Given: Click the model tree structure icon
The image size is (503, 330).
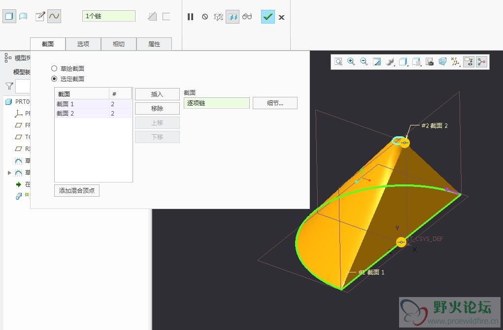Looking at the screenshot, I should coord(8,58).
